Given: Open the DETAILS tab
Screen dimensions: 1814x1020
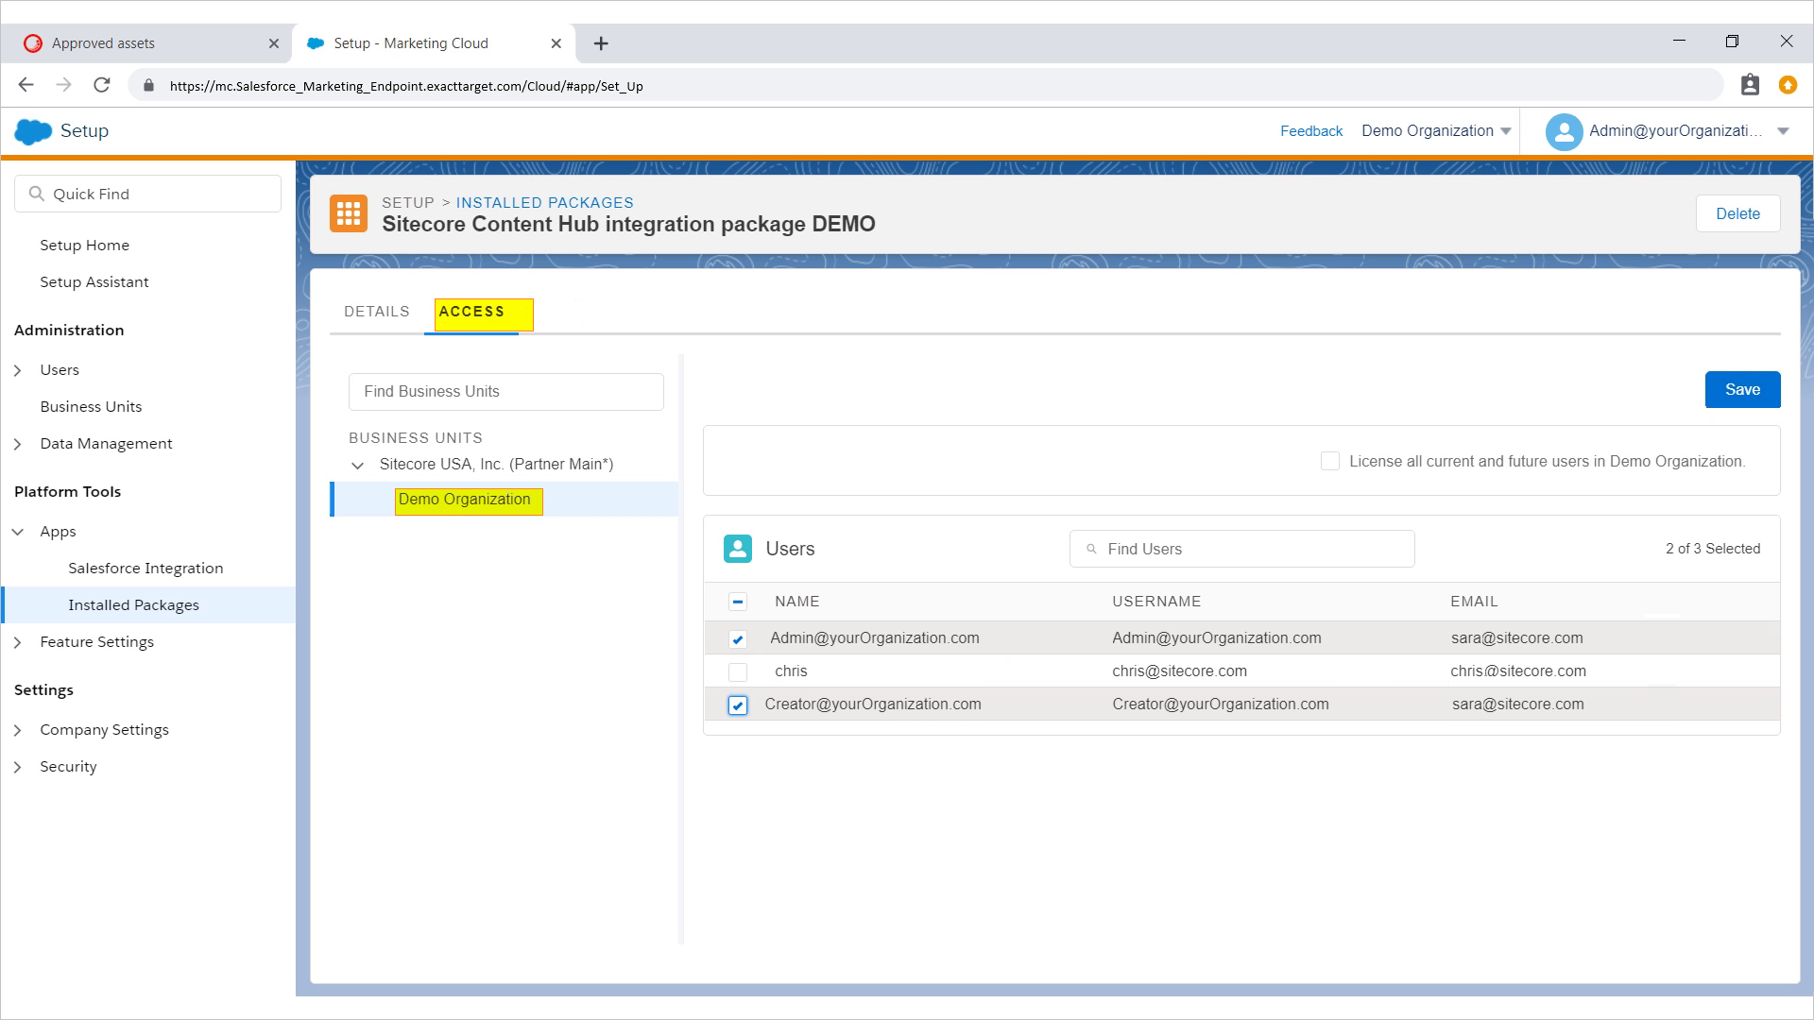Looking at the screenshot, I should 377,312.
